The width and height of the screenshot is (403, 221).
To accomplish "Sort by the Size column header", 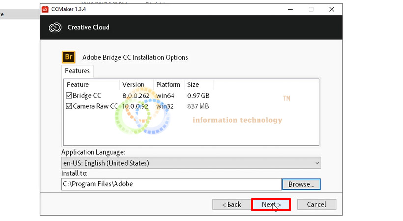I will pos(193,84).
